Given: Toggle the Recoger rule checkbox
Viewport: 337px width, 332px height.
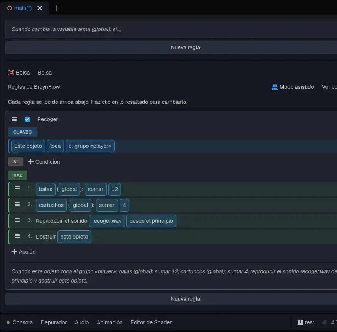Looking at the screenshot, I should (27, 119).
